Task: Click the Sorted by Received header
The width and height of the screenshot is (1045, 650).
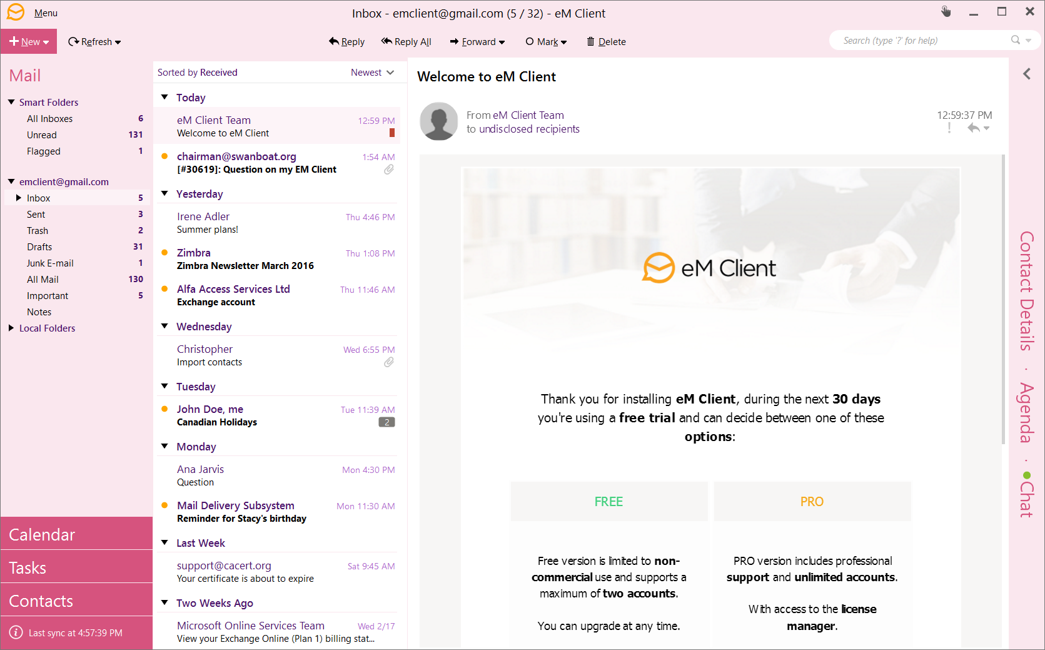Action: click(197, 73)
